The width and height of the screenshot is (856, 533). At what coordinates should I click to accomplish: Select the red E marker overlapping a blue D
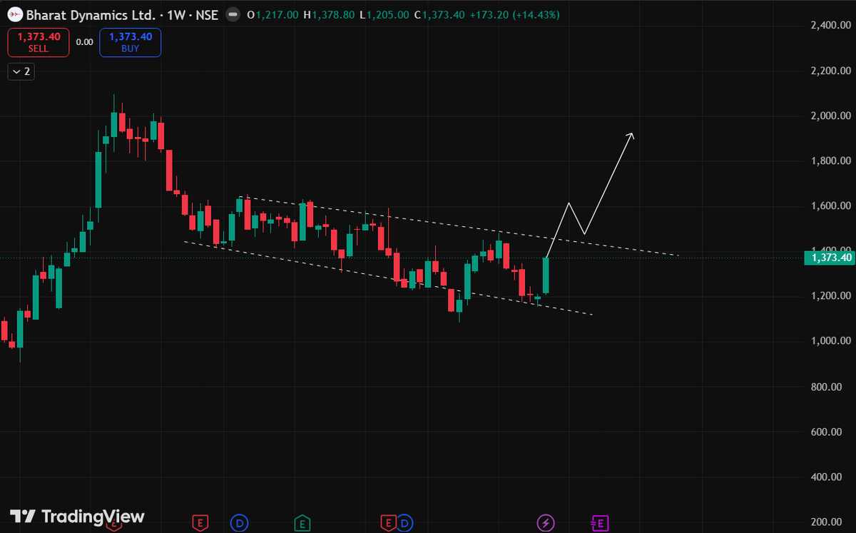(388, 524)
